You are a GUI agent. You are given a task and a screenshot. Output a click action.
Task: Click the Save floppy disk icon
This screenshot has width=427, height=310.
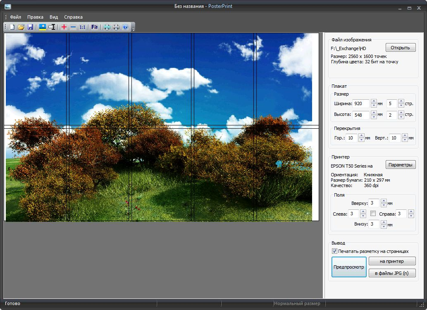coord(30,27)
